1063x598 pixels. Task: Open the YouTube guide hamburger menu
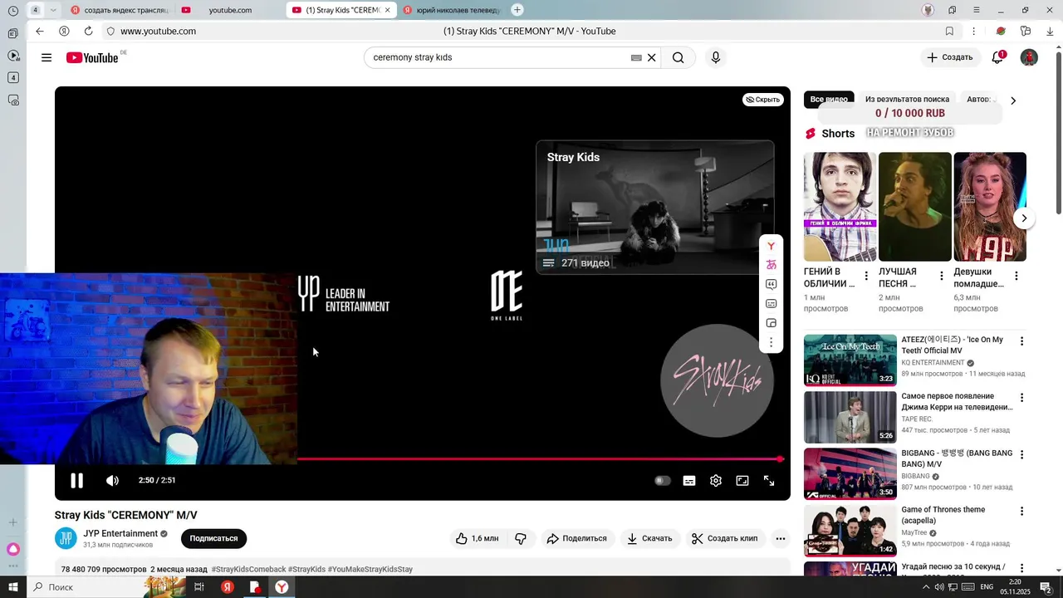pos(47,57)
